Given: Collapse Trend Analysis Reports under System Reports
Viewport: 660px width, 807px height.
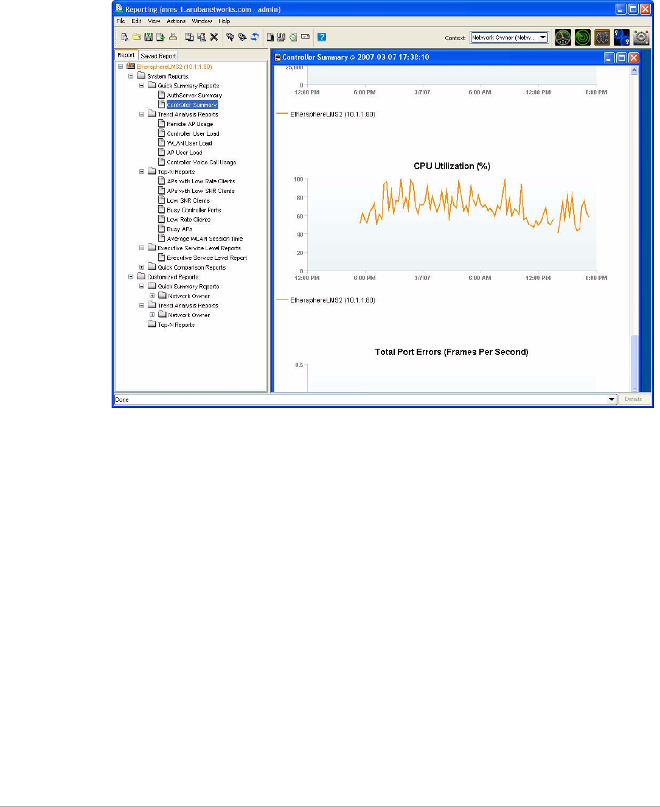Looking at the screenshot, I should (142, 114).
